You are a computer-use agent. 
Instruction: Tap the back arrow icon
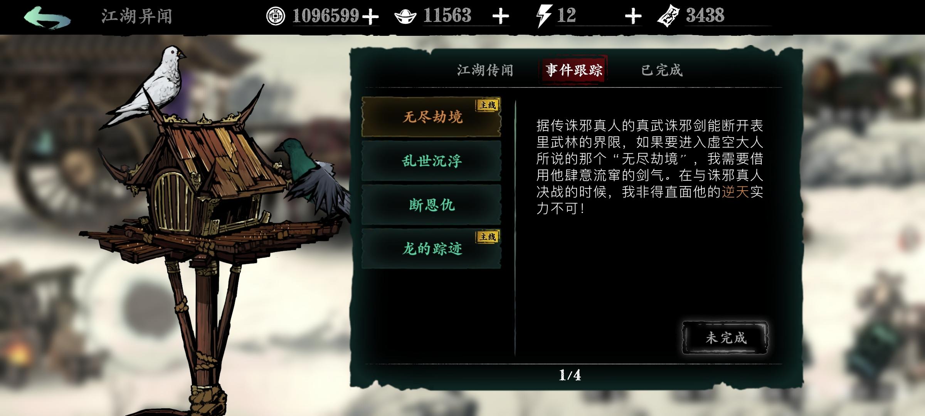(47, 17)
